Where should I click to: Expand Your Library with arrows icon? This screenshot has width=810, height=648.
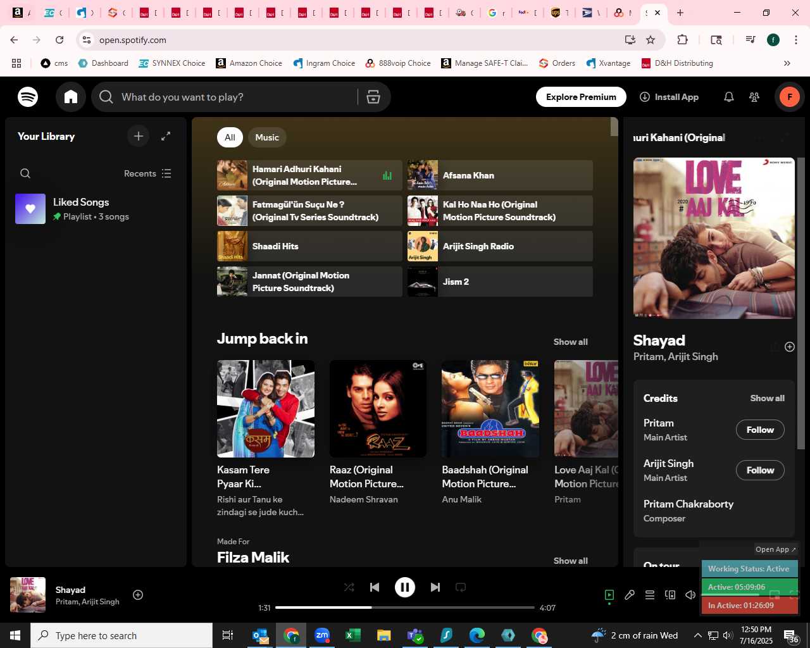pyautogui.click(x=166, y=136)
